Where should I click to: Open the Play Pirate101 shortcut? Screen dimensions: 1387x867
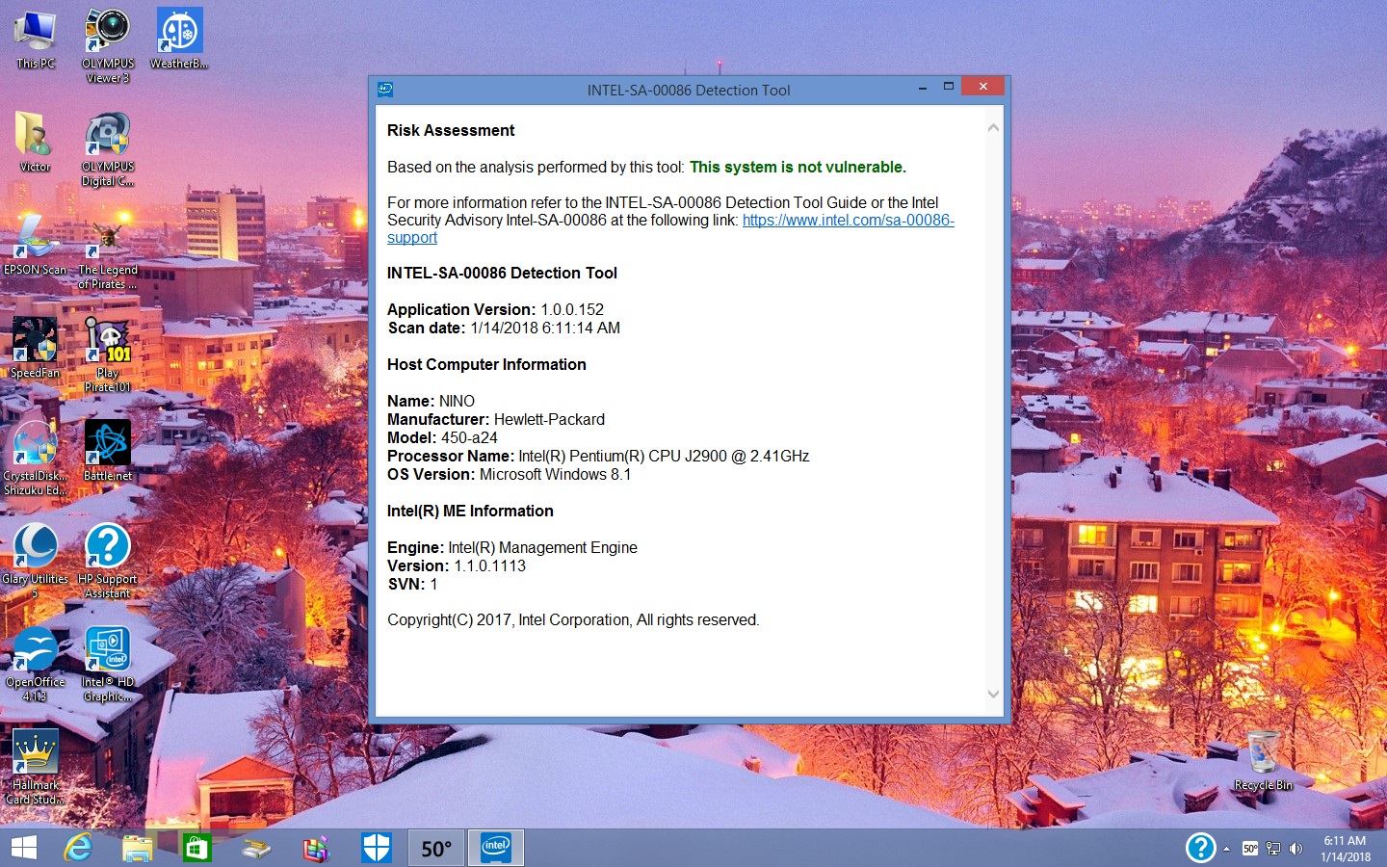[107, 342]
